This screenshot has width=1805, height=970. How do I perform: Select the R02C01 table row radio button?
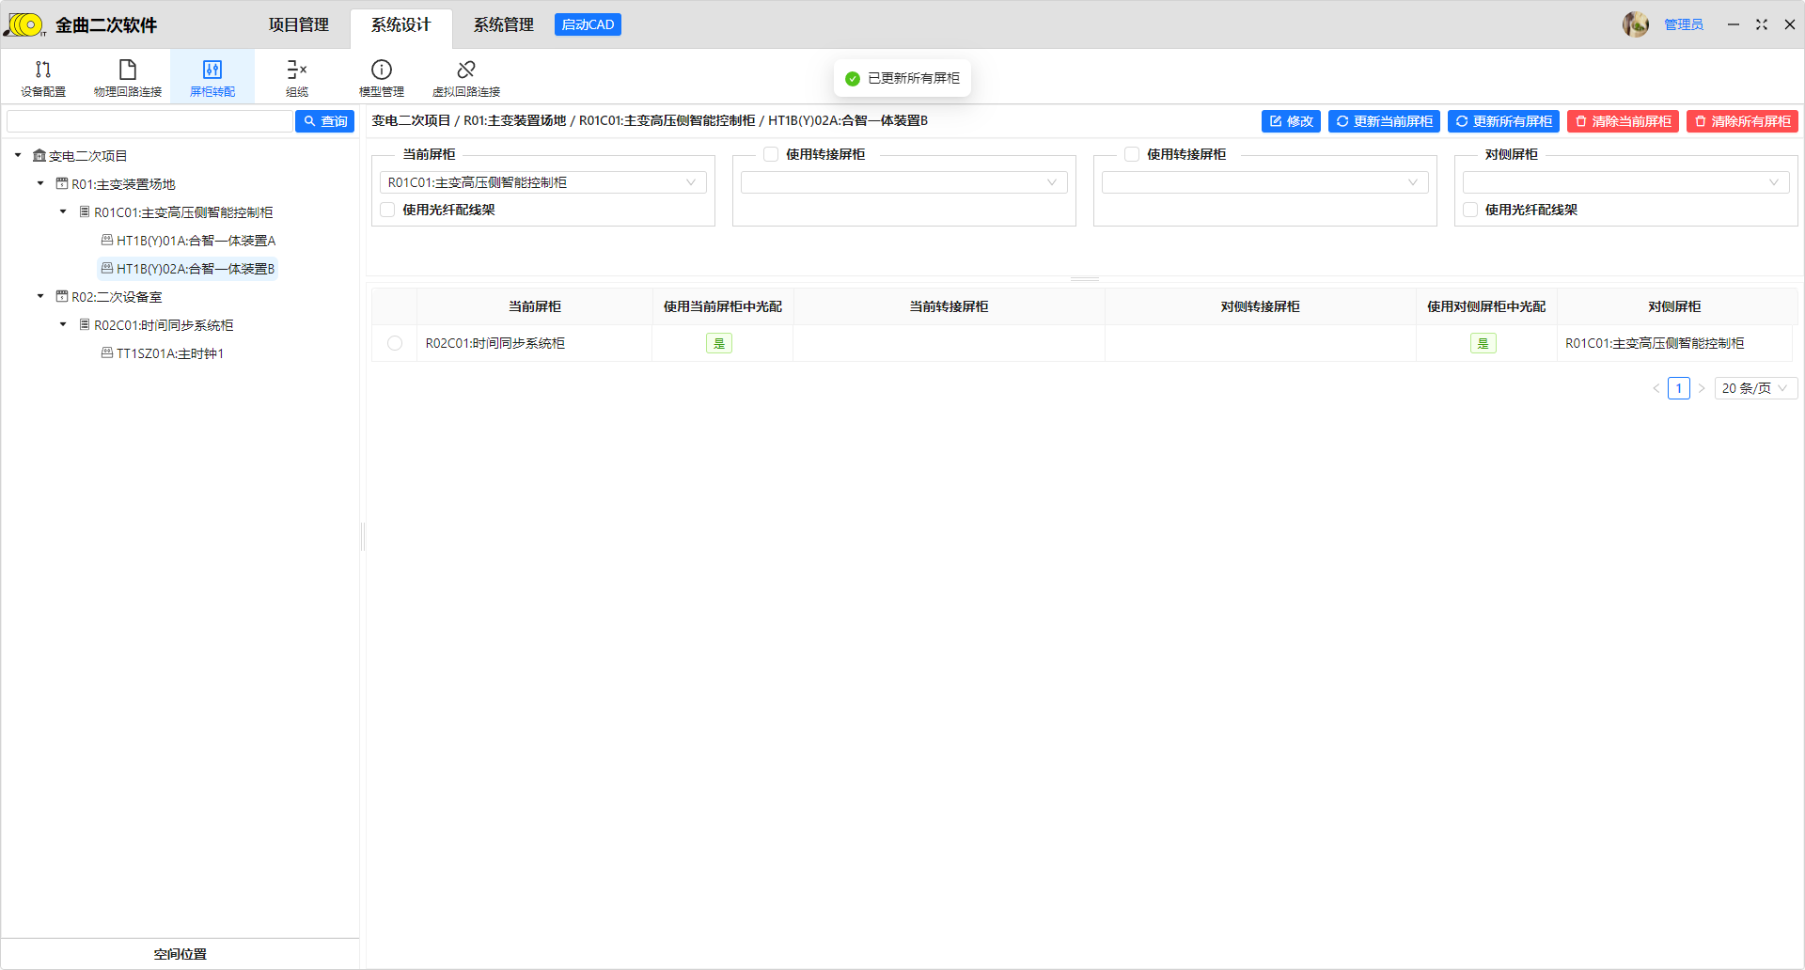395,343
